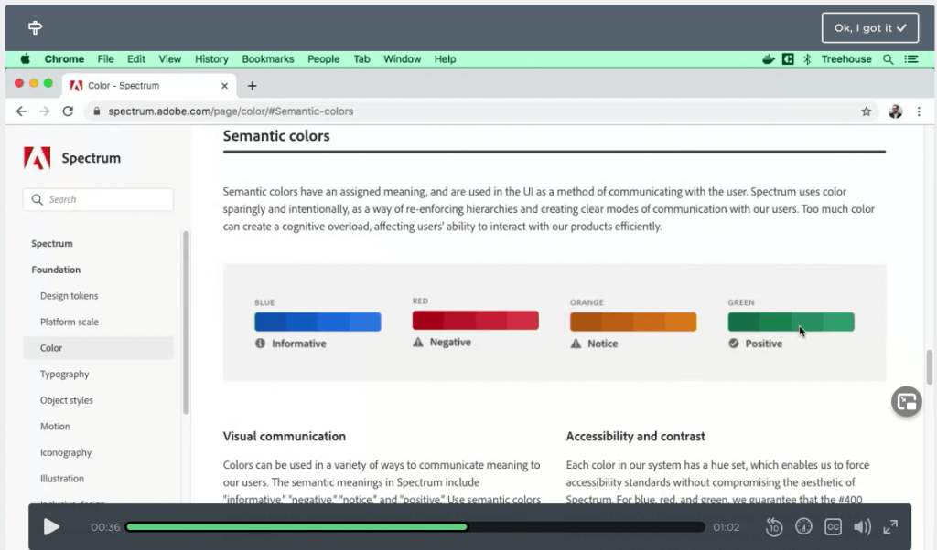Image resolution: width=937 pixels, height=550 pixels.
Task: Play the video
Action: click(51, 527)
